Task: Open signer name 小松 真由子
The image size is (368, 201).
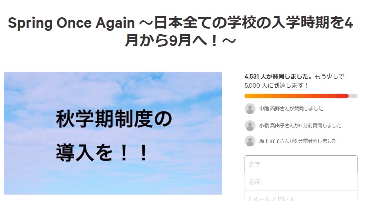Action: [272, 125]
